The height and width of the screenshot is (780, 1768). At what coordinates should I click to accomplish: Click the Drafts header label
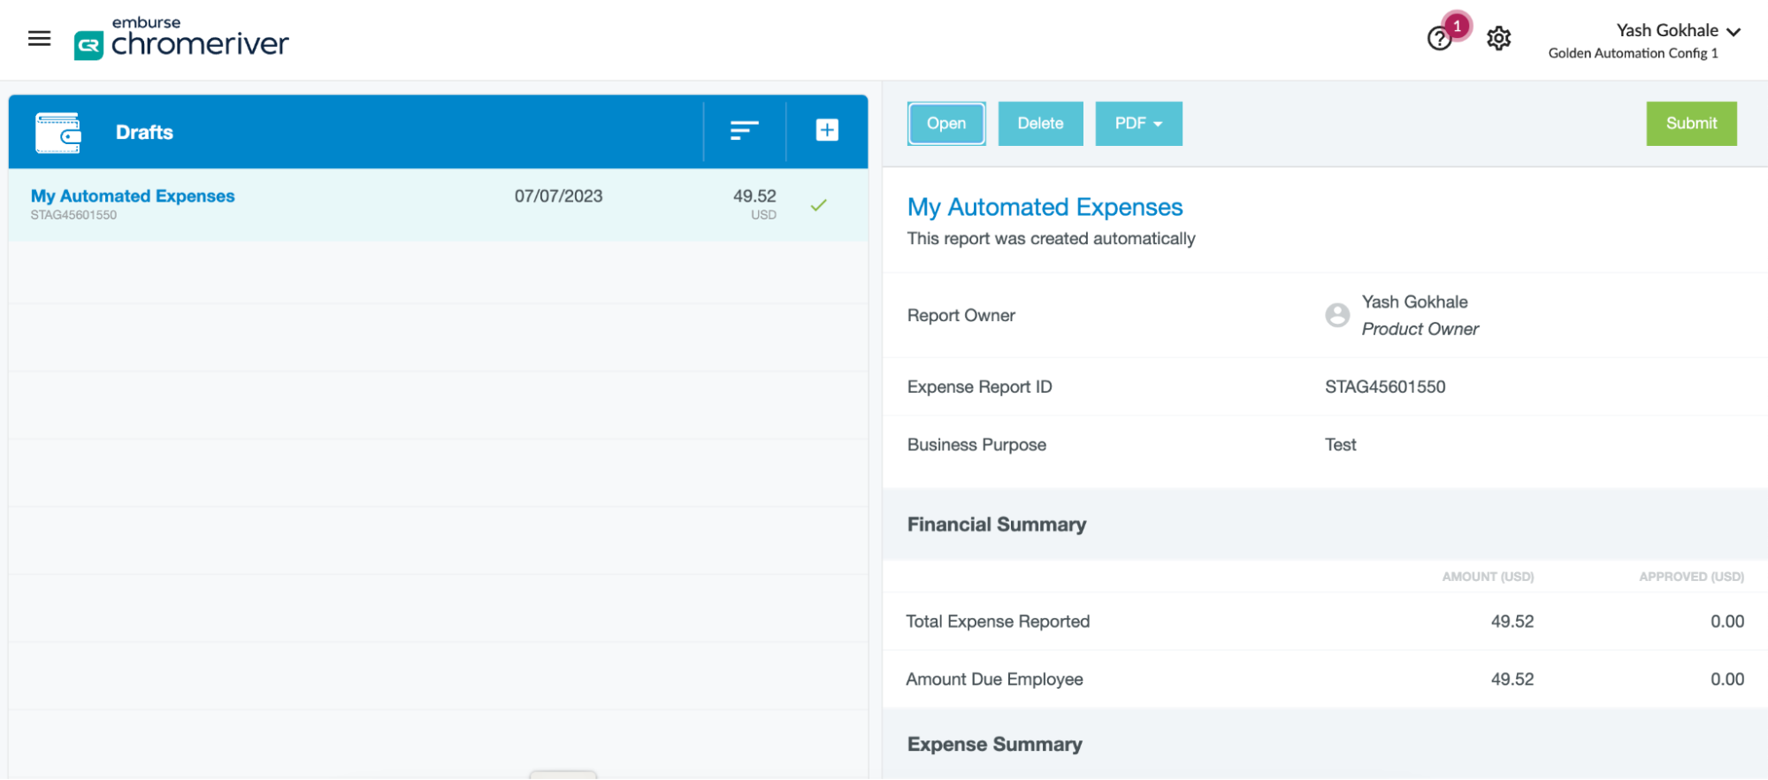pos(144,133)
